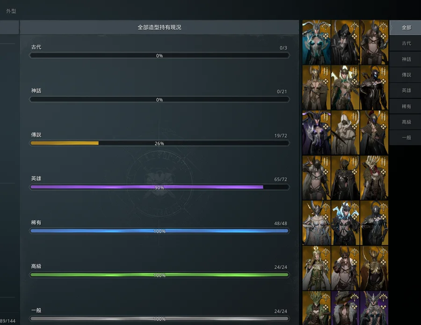
Task: Select the ice-blue crystal costume thumbnail
Action: click(345, 223)
